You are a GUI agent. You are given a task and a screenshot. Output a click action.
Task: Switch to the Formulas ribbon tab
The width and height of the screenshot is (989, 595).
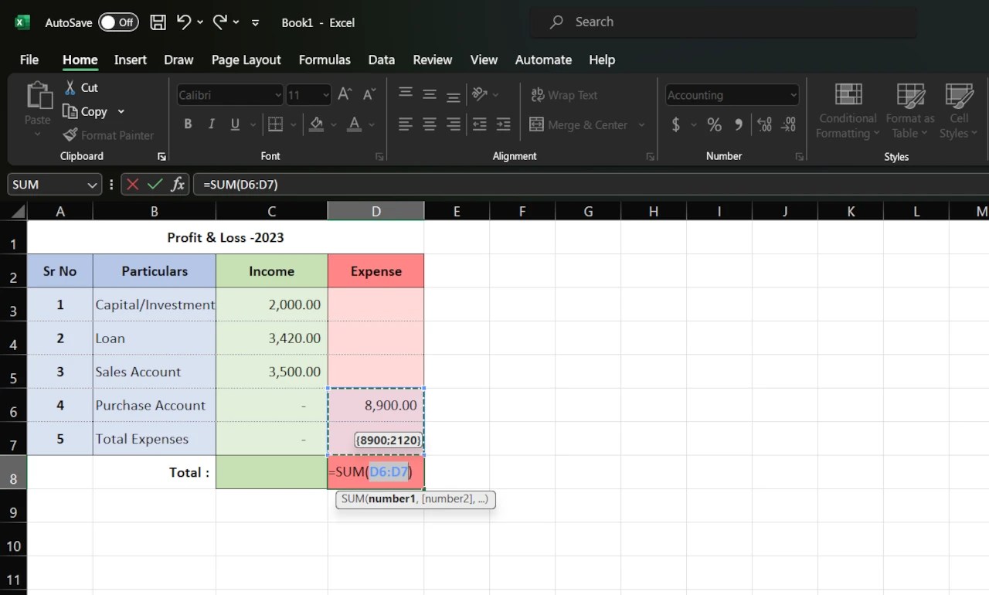tap(325, 59)
